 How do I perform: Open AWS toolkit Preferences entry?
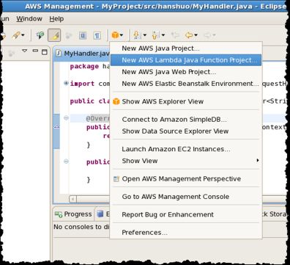186,233
